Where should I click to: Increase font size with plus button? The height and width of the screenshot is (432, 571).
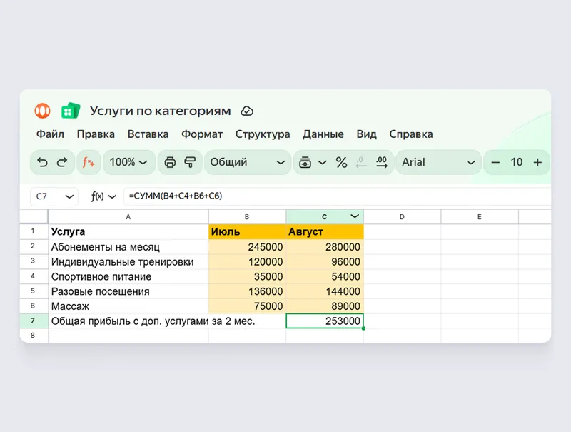point(537,162)
